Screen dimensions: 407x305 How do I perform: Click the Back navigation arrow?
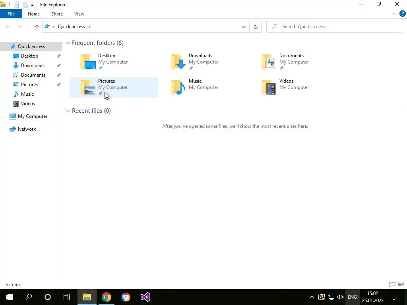tap(8, 27)
